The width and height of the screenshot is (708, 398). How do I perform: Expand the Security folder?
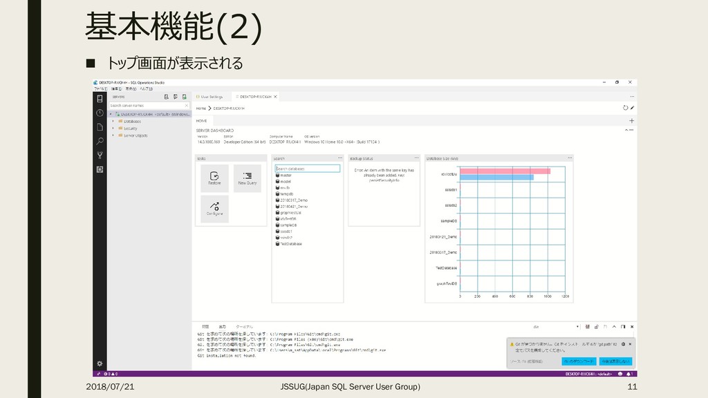113,128
